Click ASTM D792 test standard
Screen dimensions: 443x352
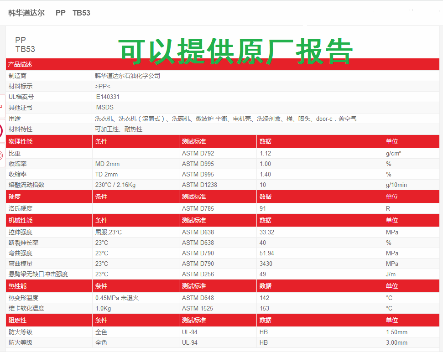198,153
